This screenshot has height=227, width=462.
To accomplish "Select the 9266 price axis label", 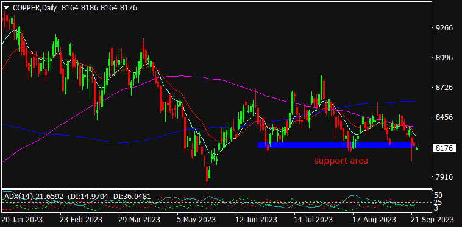I will tap(444, 28).
